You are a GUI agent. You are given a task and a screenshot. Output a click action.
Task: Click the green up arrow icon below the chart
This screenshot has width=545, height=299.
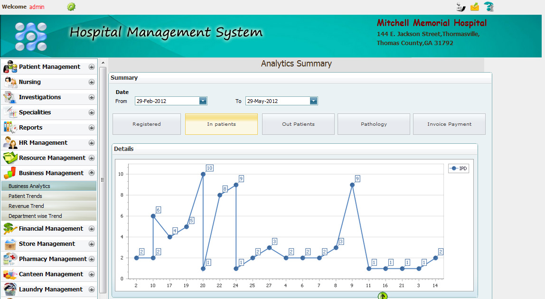(x=383, y=296)
